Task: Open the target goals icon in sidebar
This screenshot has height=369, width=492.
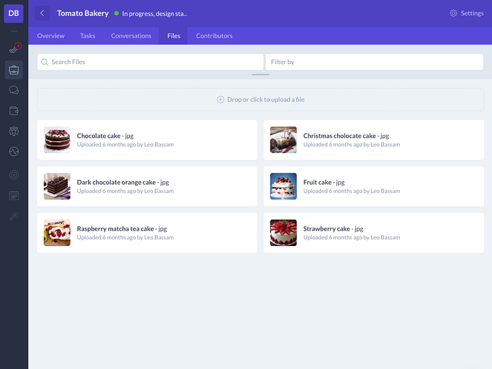Action: [14, 175]
